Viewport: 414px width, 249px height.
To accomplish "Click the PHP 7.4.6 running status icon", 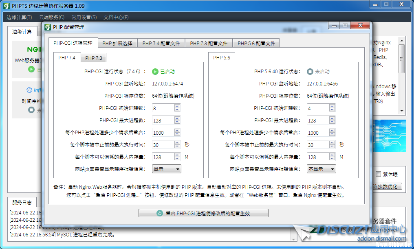I will click(x=155, y=72).
